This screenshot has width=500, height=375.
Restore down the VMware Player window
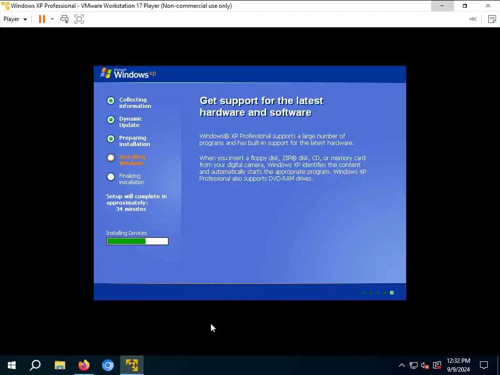tap(465, 6)
